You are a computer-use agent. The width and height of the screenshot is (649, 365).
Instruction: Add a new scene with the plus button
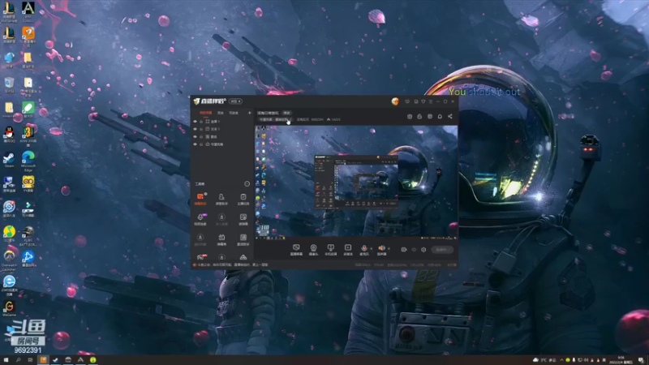click(250, 113)
